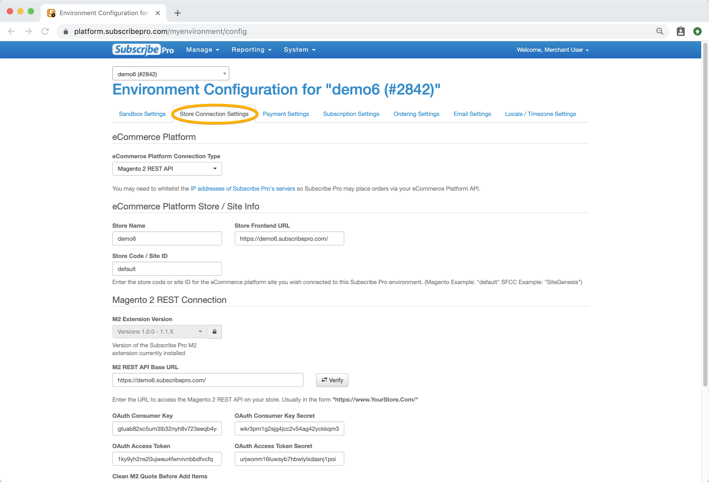The width and height of the screenshot is (709, 482).
Task: Click the browser forward arrow
Action: point(28,31)
